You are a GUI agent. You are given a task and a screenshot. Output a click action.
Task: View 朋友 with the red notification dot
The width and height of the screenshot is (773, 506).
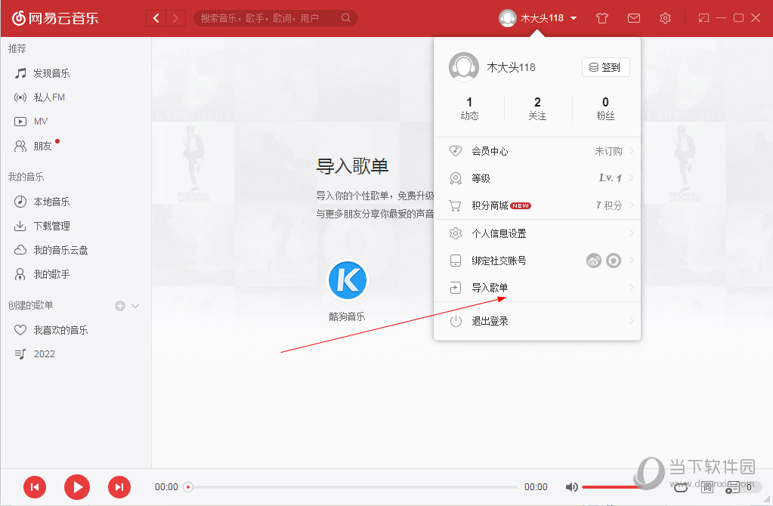(43, 145)
